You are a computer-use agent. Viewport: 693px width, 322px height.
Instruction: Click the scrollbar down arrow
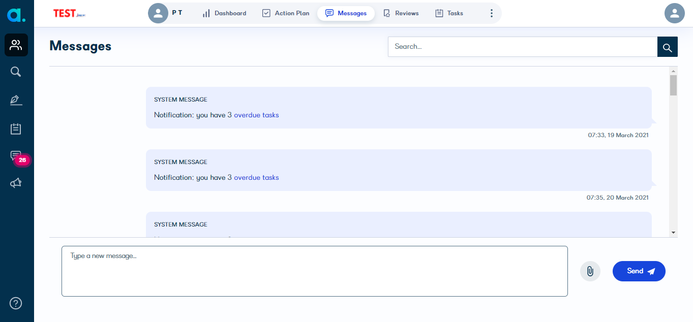(x=674, y=233)
